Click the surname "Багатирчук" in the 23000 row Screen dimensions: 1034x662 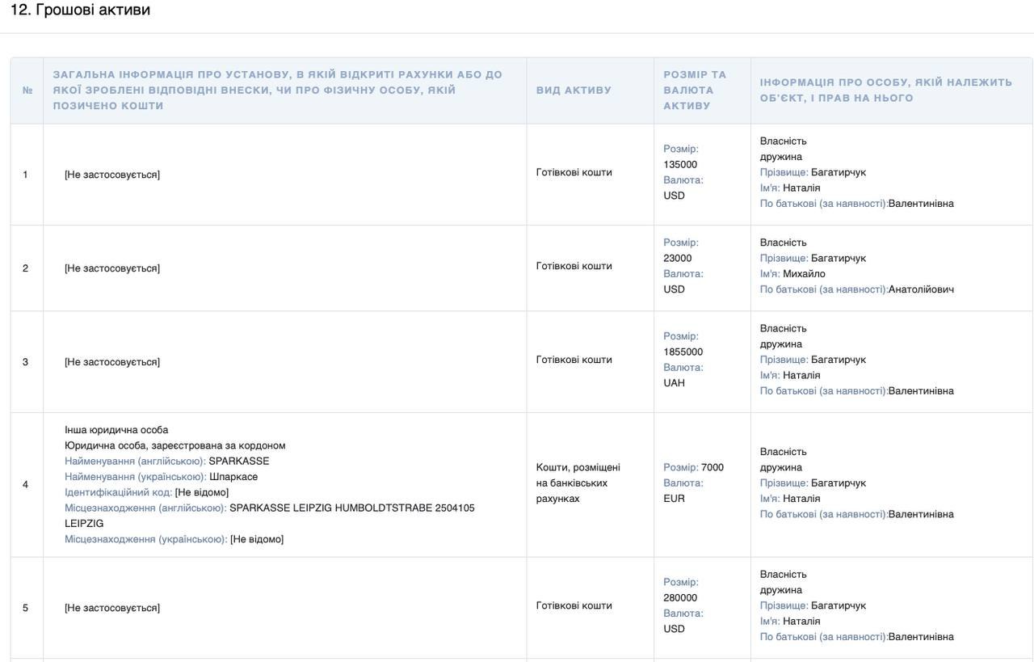(x=839, y=259)
